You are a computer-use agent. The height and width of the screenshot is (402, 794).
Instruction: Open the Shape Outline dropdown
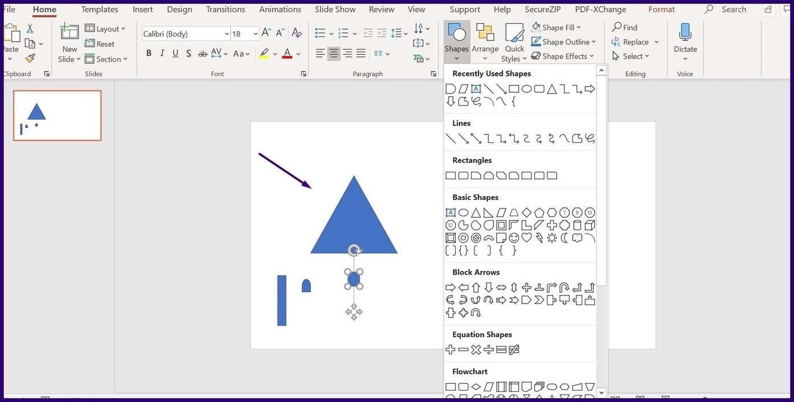click(564, 42)
